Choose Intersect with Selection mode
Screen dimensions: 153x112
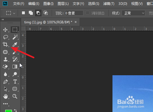click(46, 13)
